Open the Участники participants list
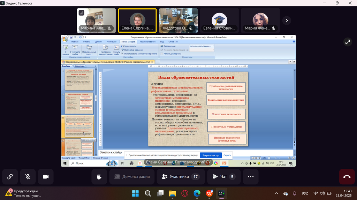This screenshot has height=200, width=357. 180,177
